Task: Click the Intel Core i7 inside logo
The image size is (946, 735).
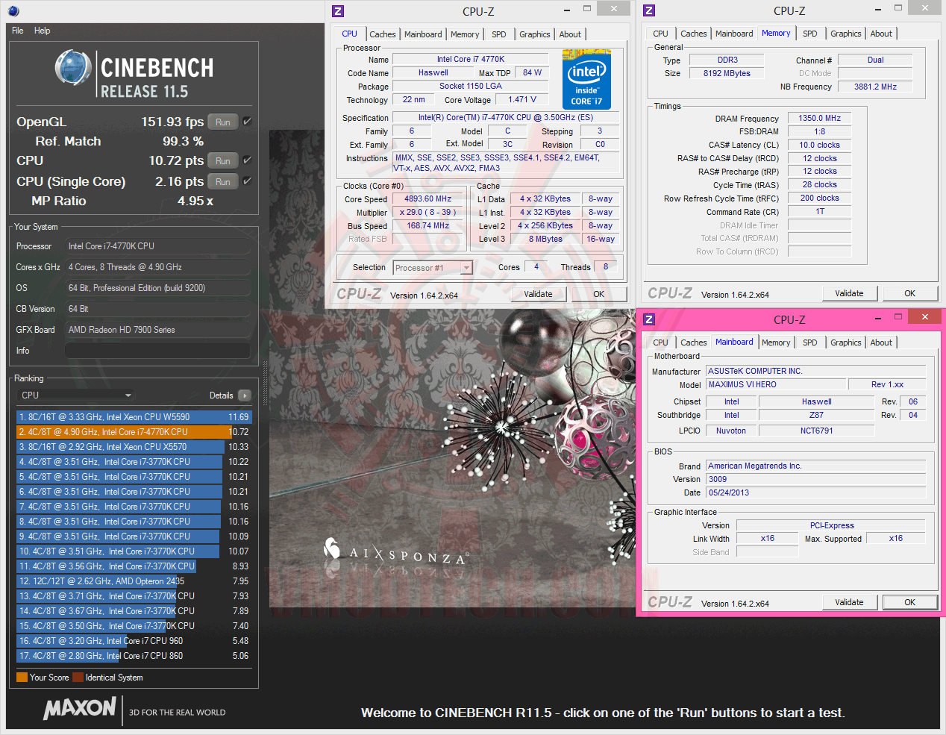Action: (586, 79)
